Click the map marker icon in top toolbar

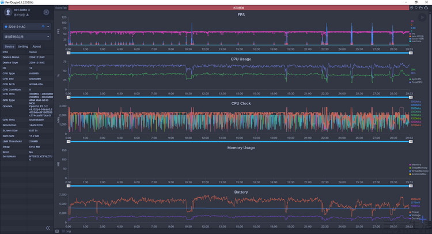(x=416, y=8)
